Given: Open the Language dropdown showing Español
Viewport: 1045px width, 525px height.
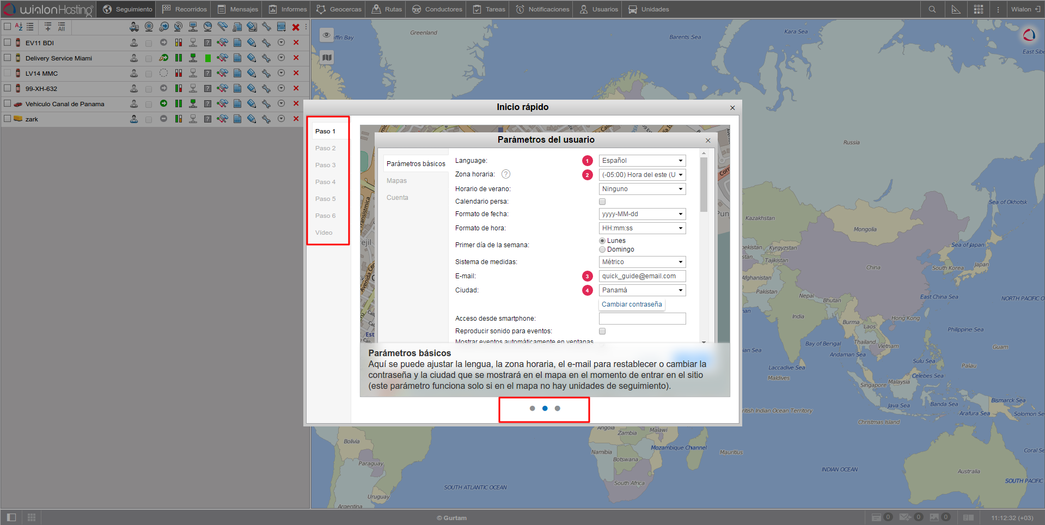Looking at the screenshot, I should point(642,161).
